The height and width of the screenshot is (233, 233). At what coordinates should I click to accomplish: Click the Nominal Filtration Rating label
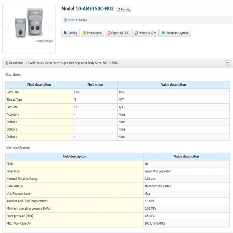[x=22, y=179]
